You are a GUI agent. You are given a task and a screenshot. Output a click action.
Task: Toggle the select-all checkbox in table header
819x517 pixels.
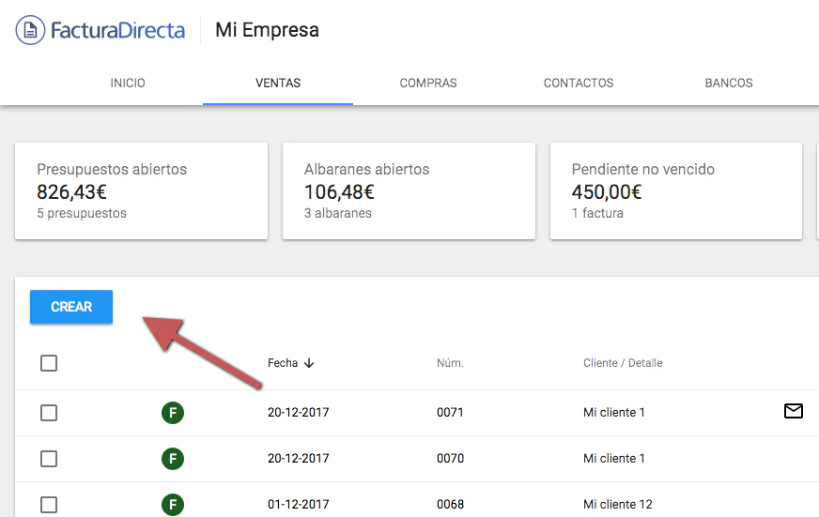(49, 363)
